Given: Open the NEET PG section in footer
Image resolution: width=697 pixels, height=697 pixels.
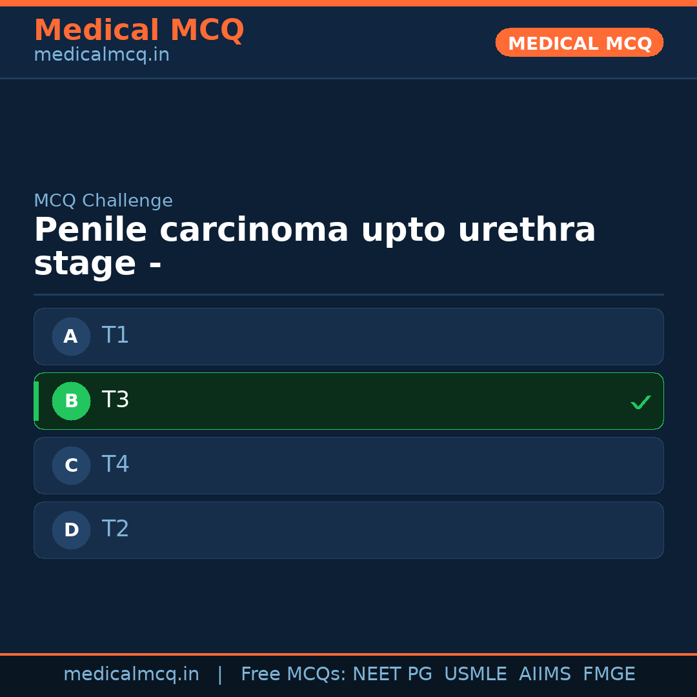Looking at the screenshot, I should (392, 674).
